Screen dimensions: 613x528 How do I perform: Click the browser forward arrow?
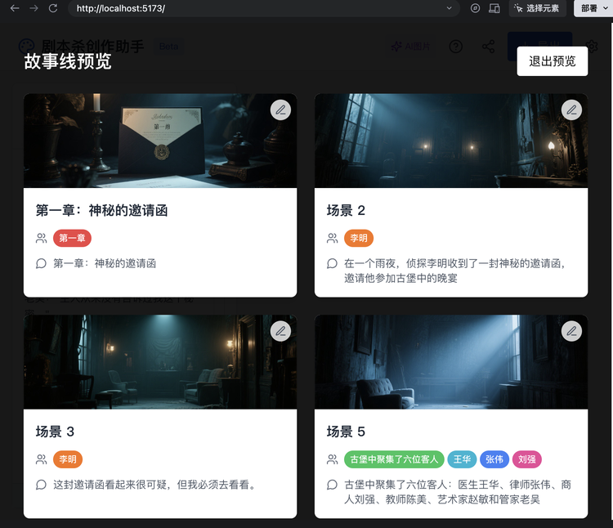point(34,8)
